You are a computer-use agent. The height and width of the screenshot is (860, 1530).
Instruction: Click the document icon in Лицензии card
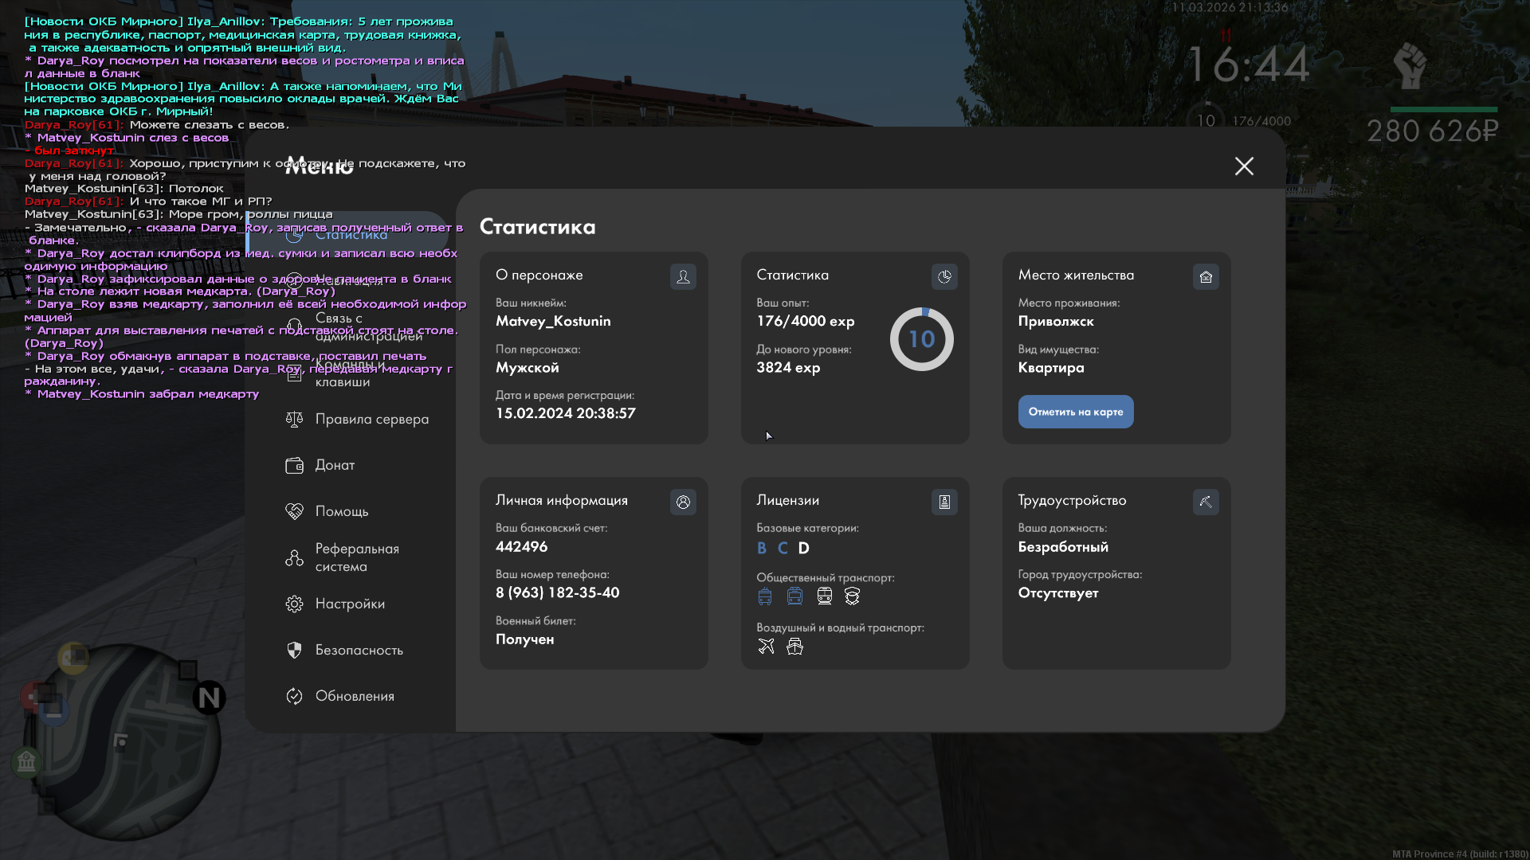[x=944, y=502]
